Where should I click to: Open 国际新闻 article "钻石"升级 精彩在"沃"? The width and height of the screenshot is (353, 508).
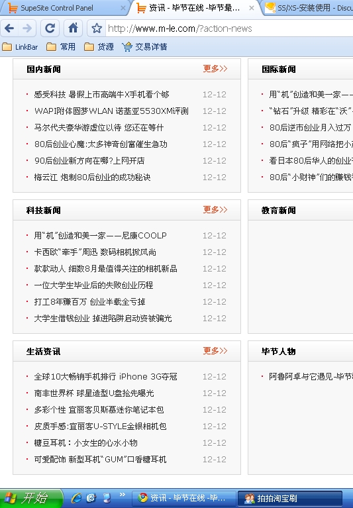[x=311, y=111]
